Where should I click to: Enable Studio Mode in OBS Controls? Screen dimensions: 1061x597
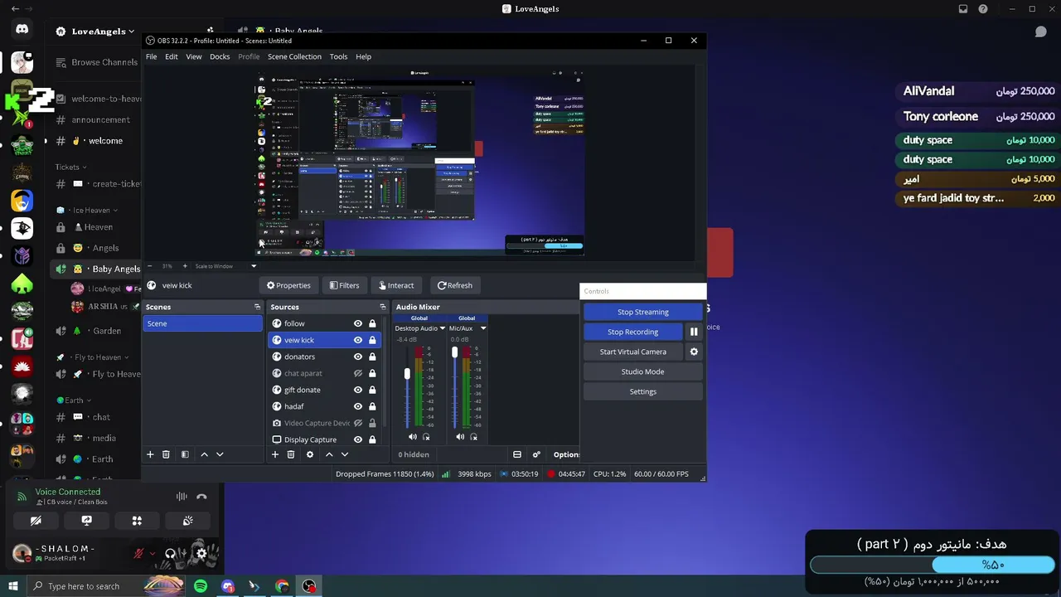(643, 371)
